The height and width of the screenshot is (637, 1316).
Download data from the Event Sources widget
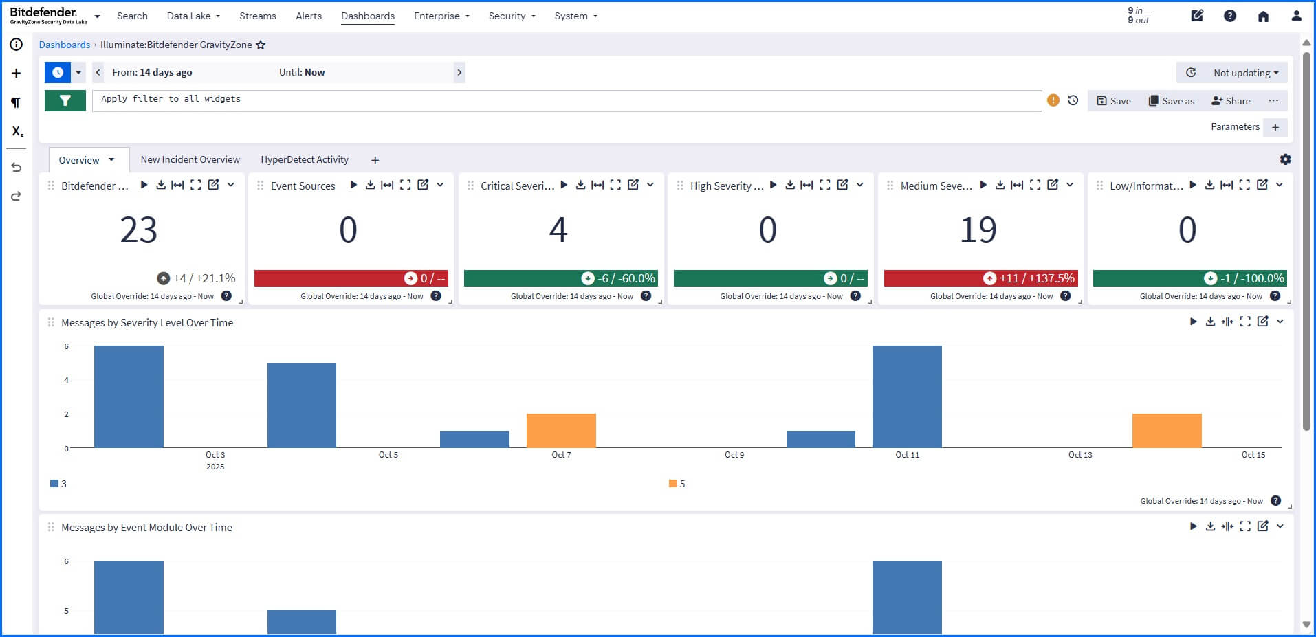tap(370, 185)
